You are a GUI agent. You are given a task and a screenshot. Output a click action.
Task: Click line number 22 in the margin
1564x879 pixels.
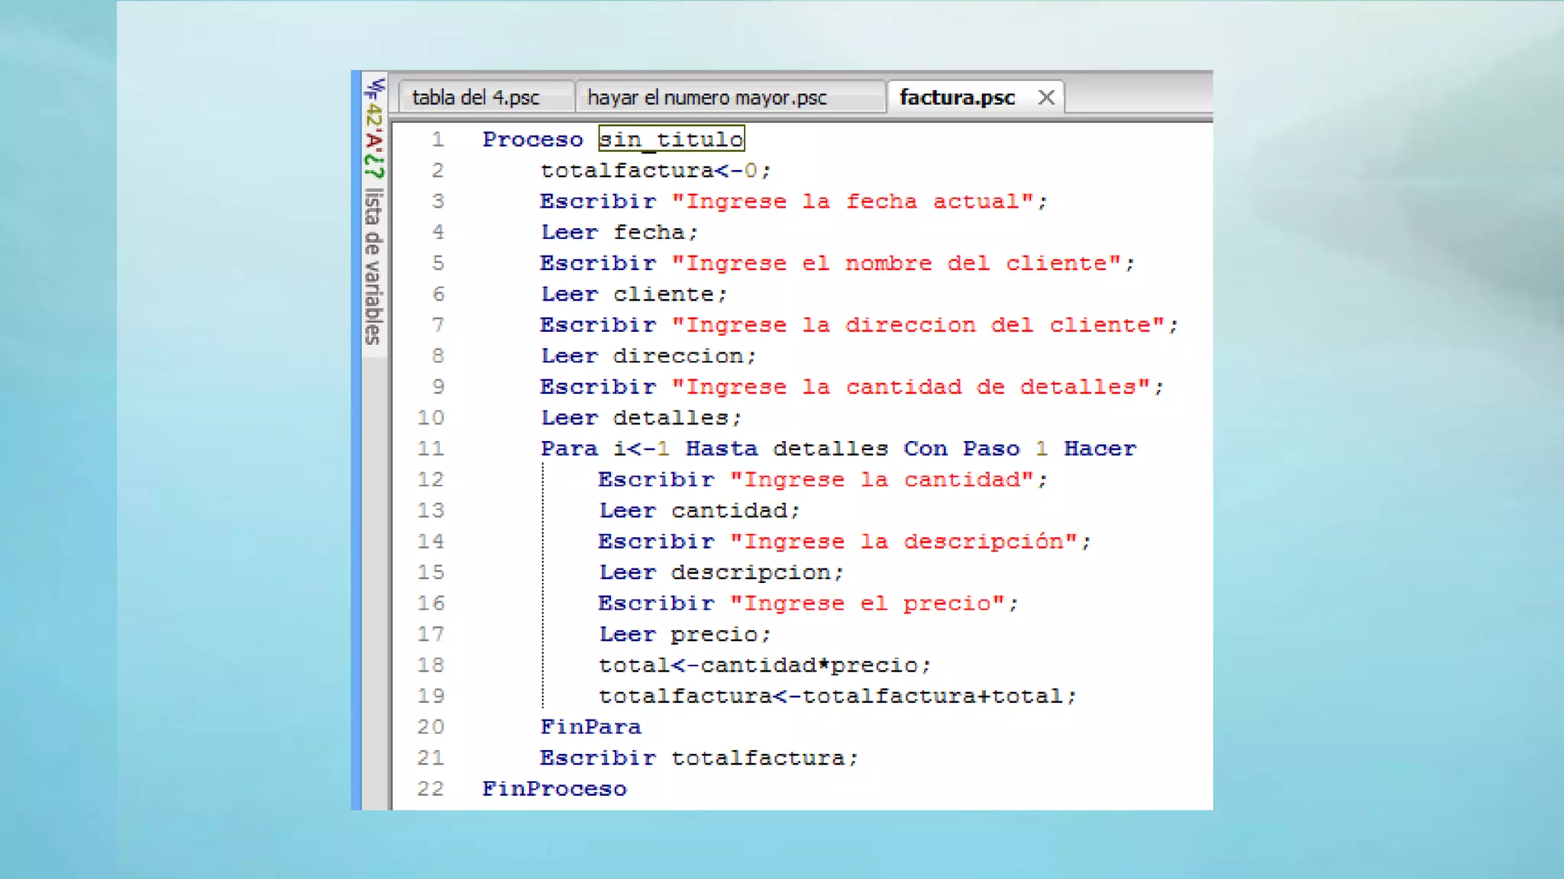[430, 789]
